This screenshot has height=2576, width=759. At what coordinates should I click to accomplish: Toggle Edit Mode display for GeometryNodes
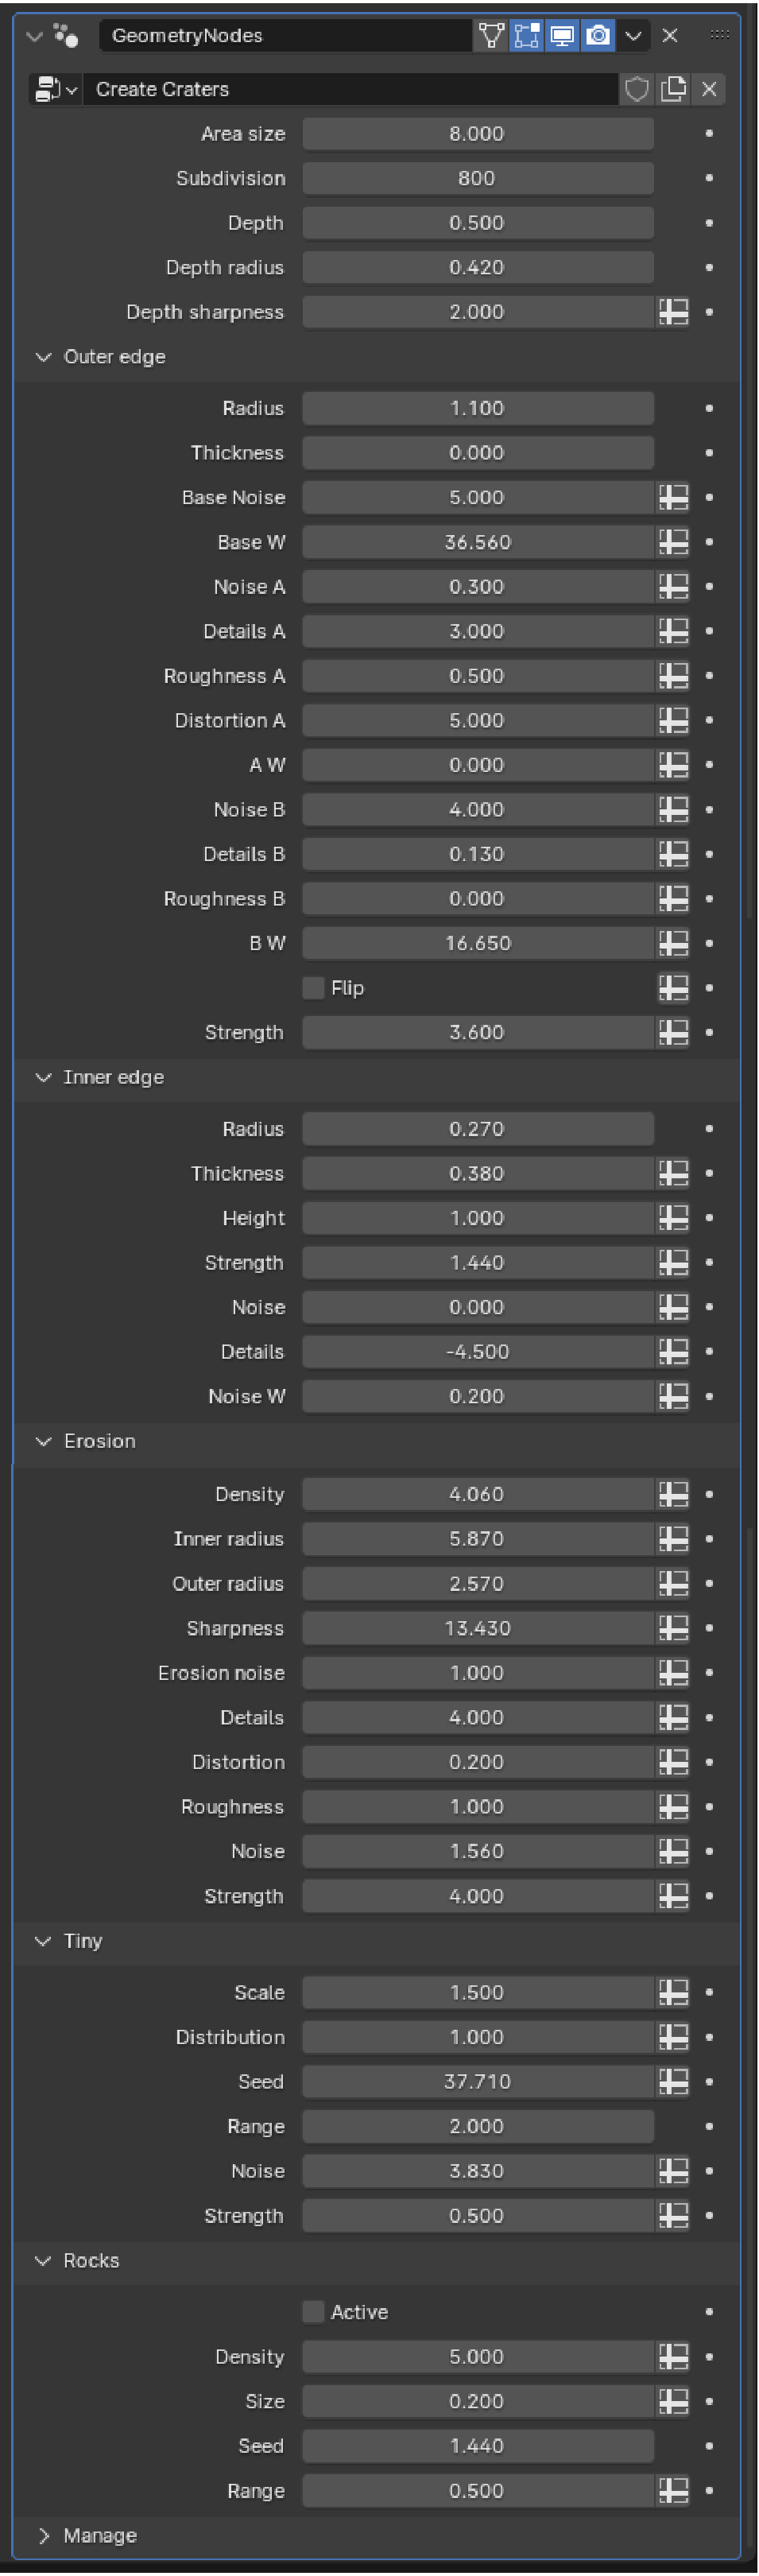click(x=526, y=36)
